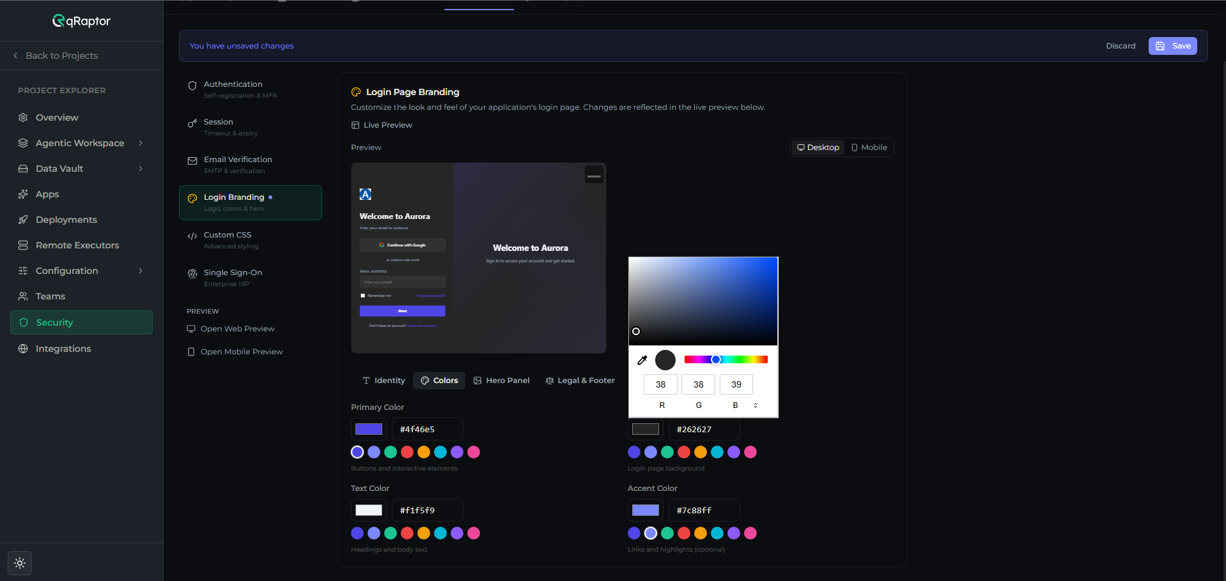Open the Legal & Footer tab
This screenshot has height=581, width=1226.
(x=580, y=381)
